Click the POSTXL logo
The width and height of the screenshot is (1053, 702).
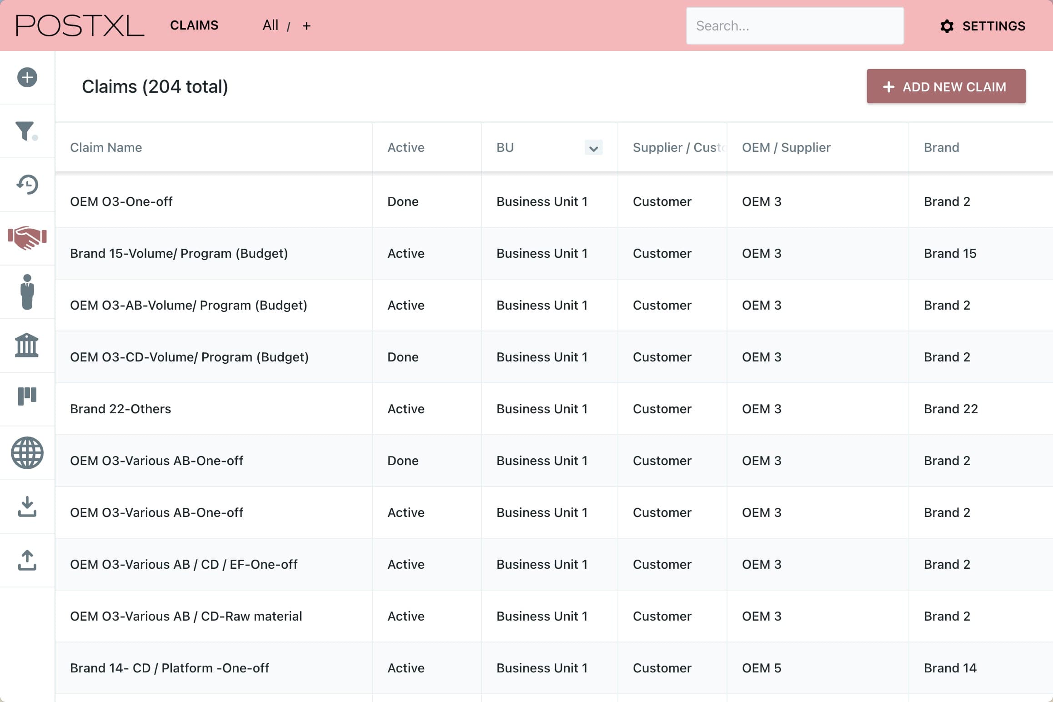pyautogui.click(x=80, y=25)
